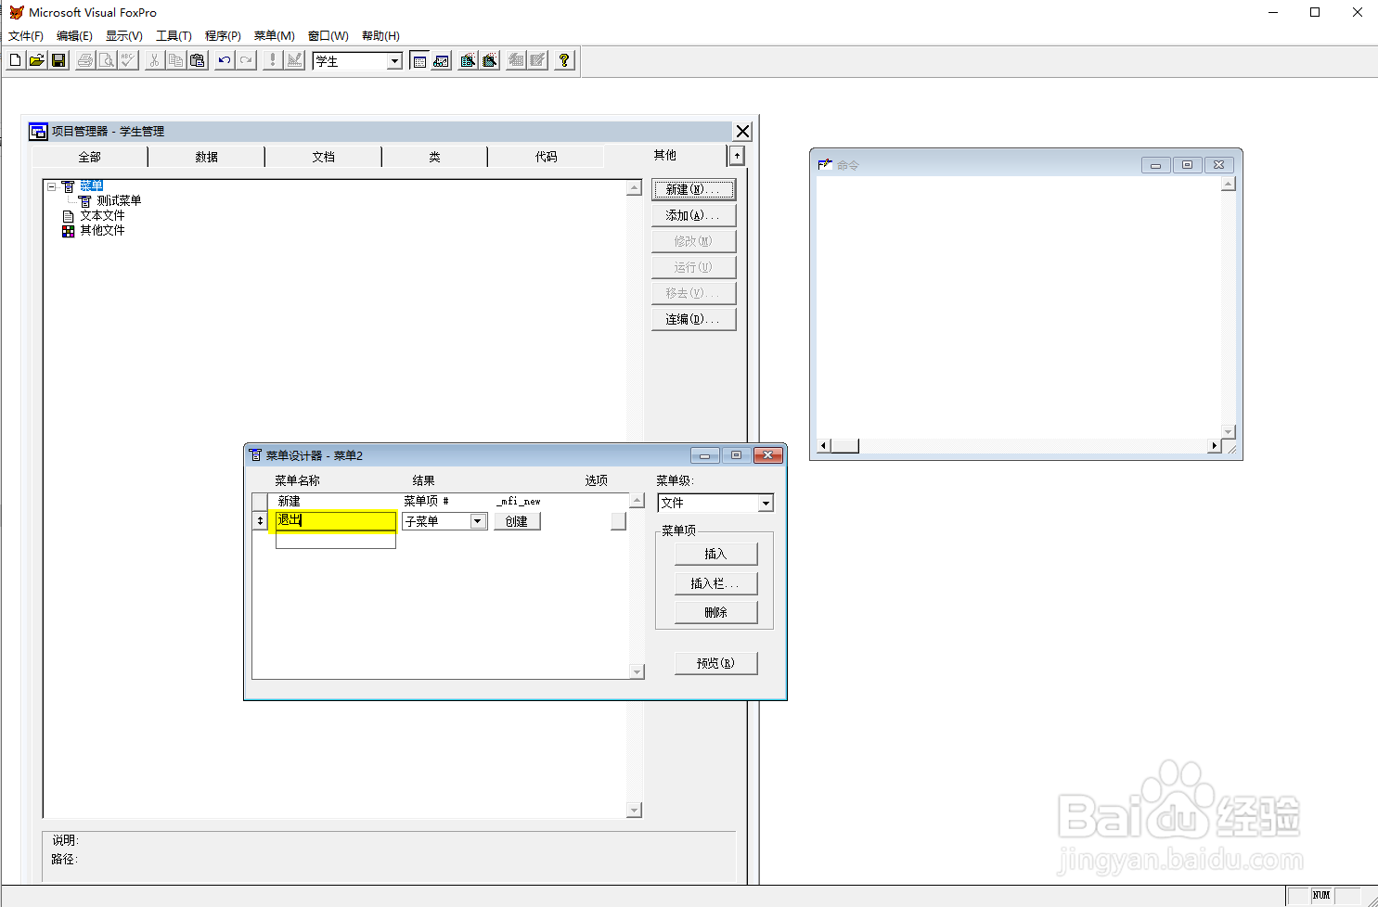
Task: Click the Undo arrow icon
Action: 224,60
